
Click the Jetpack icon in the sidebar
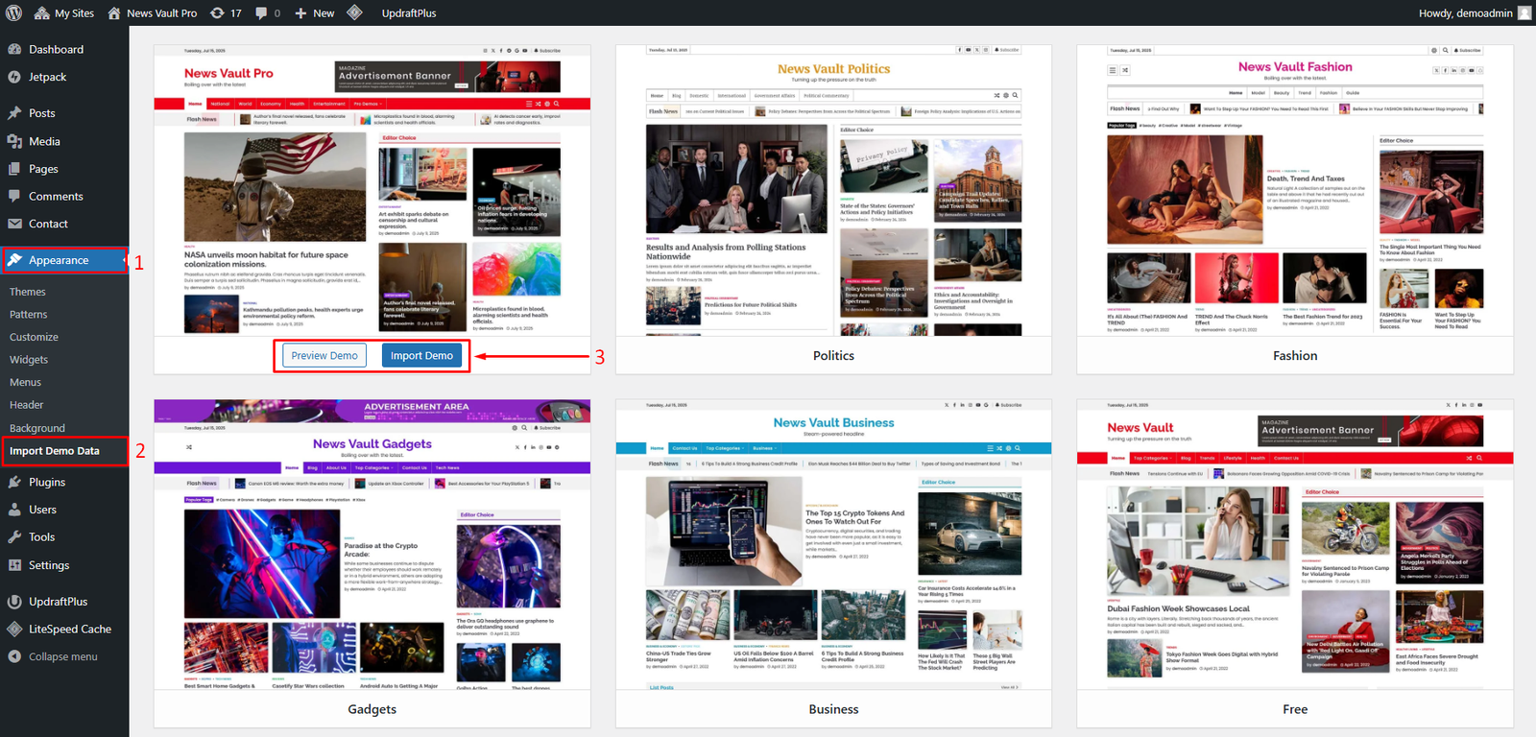(14, 77)
